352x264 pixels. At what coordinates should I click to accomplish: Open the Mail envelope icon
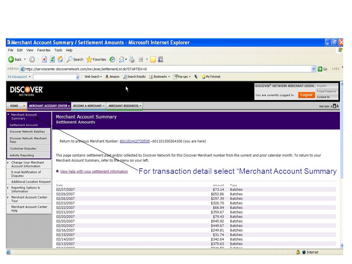tap(122, 59)
